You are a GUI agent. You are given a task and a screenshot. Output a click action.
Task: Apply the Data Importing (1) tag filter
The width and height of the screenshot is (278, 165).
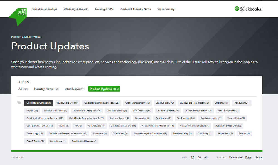point(182,134)
